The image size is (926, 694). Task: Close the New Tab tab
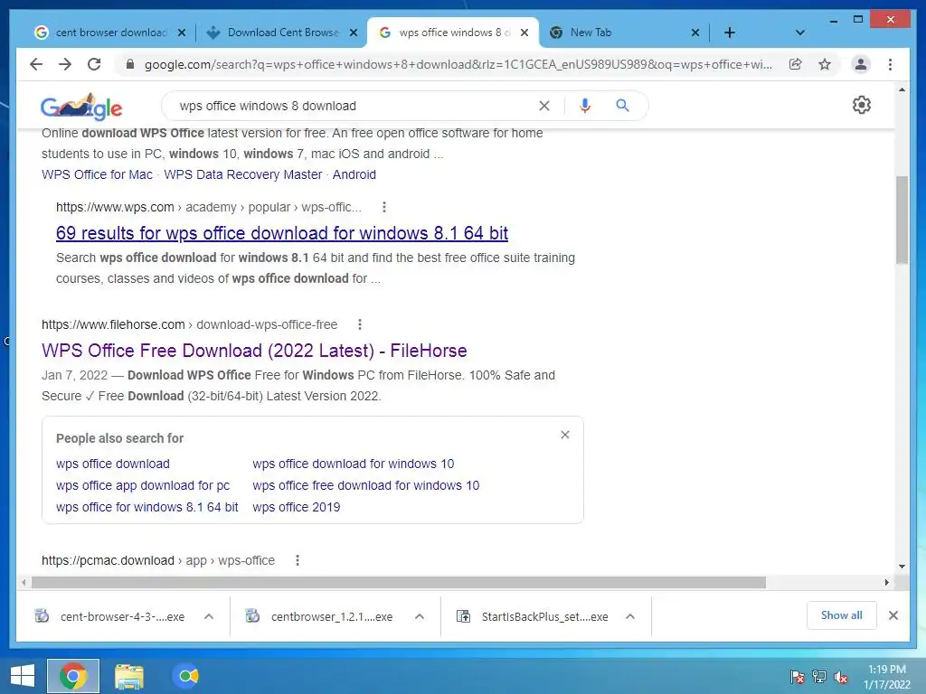pyautogui.click(x=695, y=33)
